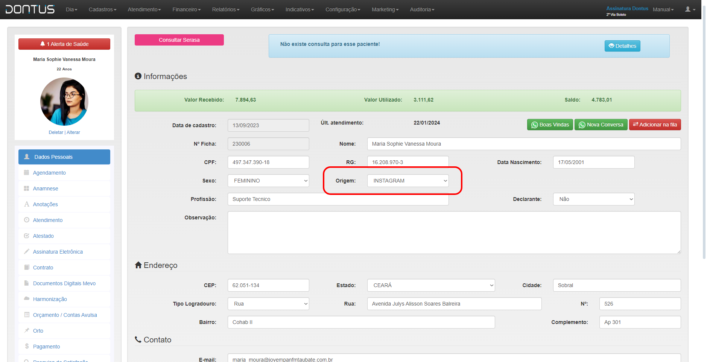The height and width of the screenshot is (362, 707).
Task: Click the Alterar photo link
Action: pyautogui.click(x=73, y=132)
